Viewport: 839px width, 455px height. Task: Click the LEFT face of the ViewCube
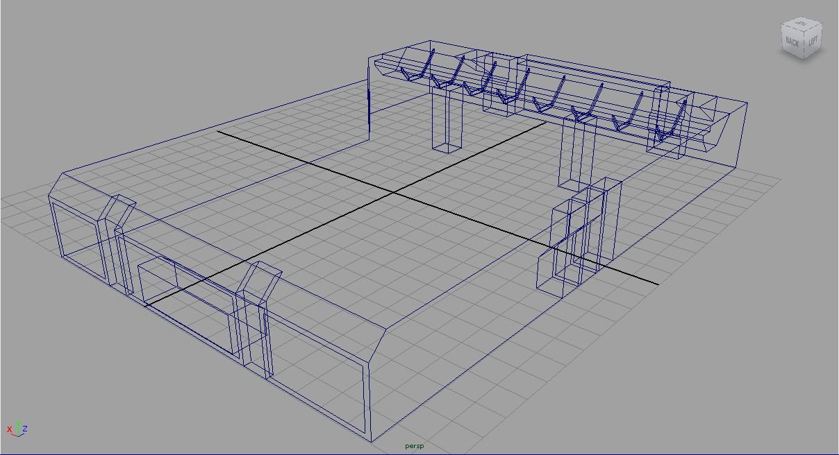[x=814, y=41]
